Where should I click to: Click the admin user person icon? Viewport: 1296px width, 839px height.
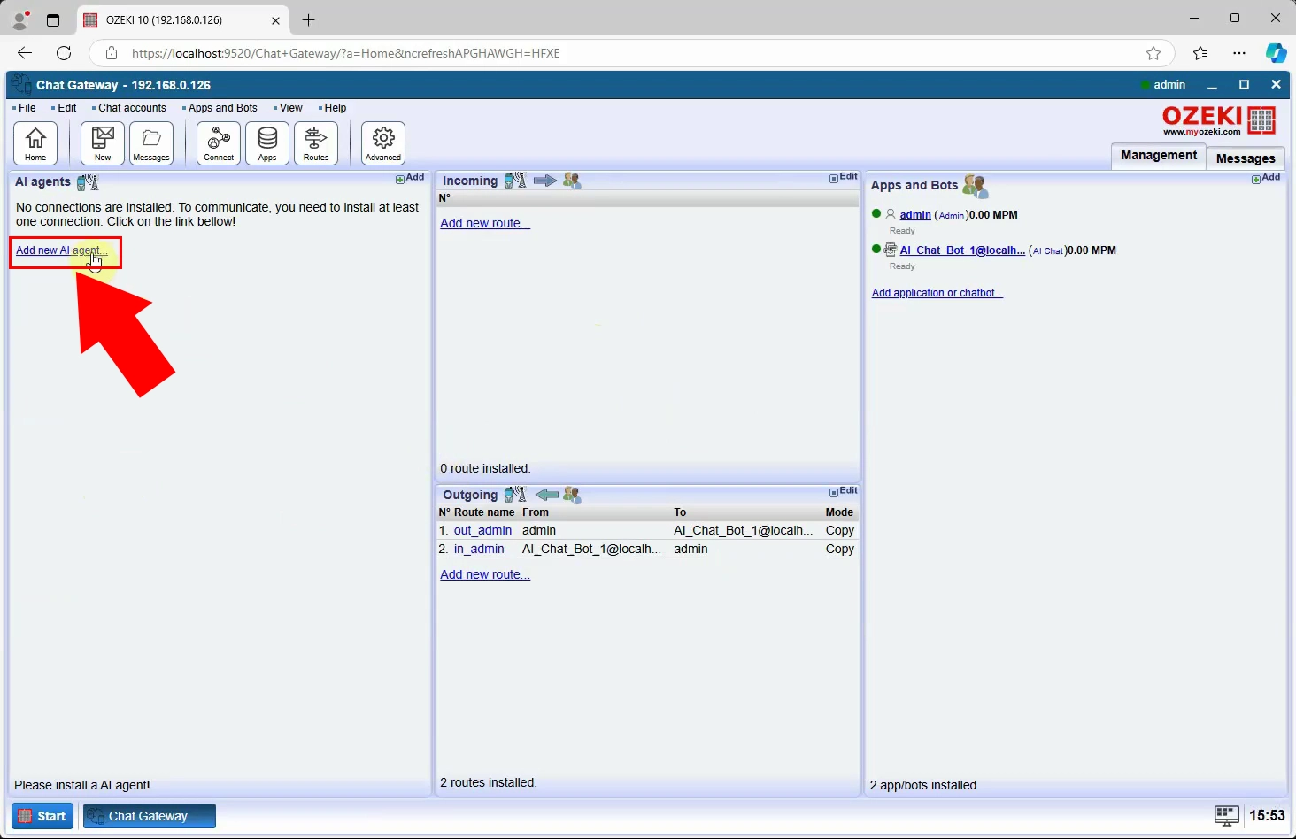click(891, 214)
